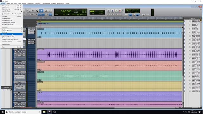This screenshot has width=203, height=114.
Task: Click the TAROLA track name button
Action: click(19, 49)
